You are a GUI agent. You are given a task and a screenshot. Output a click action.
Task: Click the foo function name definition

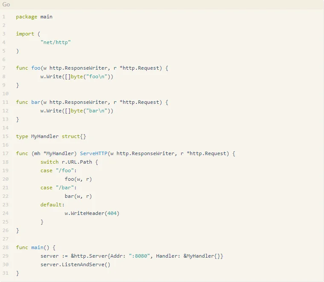[x=36, y=68]
